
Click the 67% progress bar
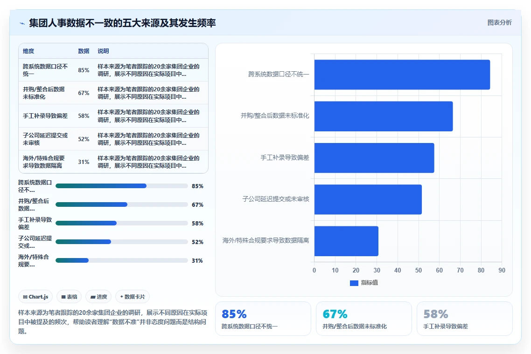coord(122,204)
